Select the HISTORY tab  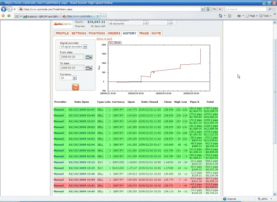(x=129, y=33)
